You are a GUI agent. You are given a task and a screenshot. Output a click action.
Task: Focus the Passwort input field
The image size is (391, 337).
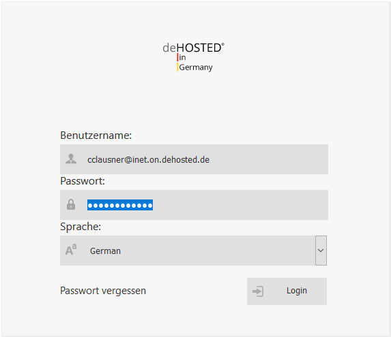click(x=194, y=205)
